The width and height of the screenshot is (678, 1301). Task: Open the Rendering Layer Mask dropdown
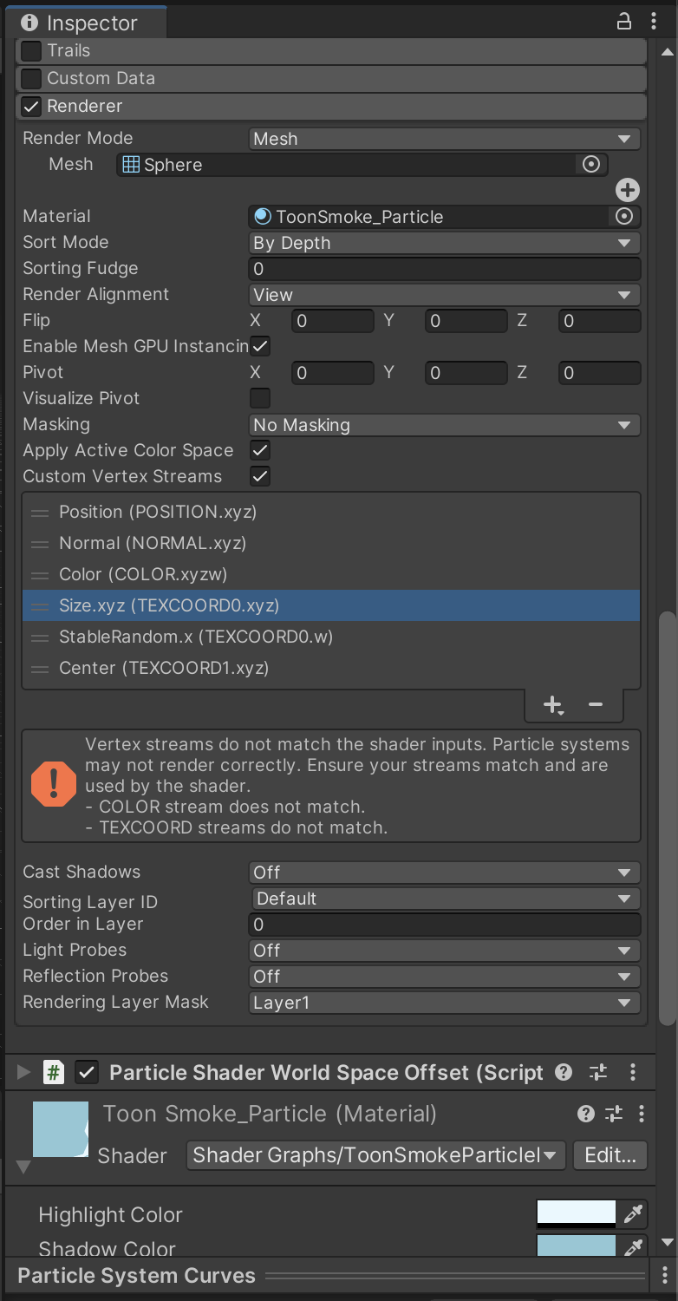click(x=444, y=1003)
